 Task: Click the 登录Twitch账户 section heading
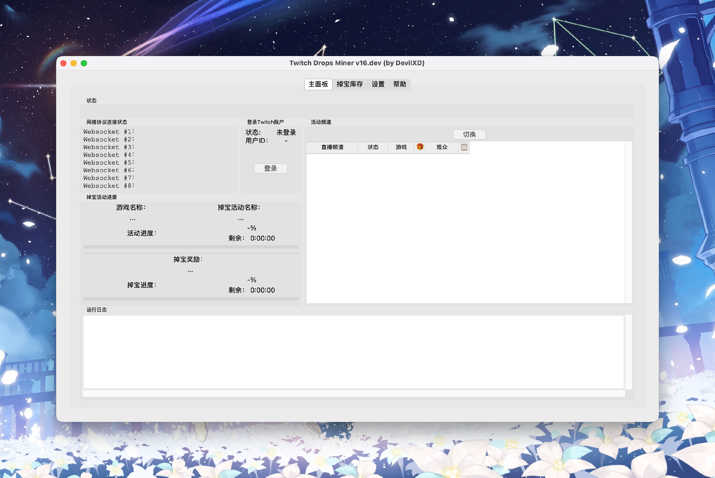tap(265, 122)
